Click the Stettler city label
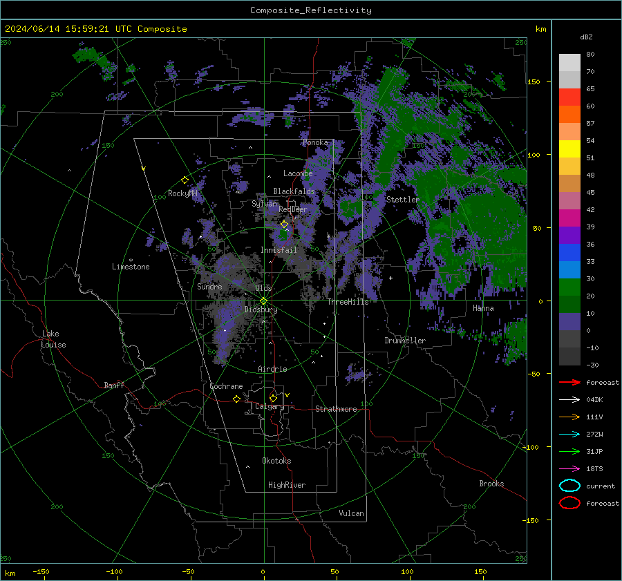The image size is (622, 581). pyautogui.click(x=403, y=200)
